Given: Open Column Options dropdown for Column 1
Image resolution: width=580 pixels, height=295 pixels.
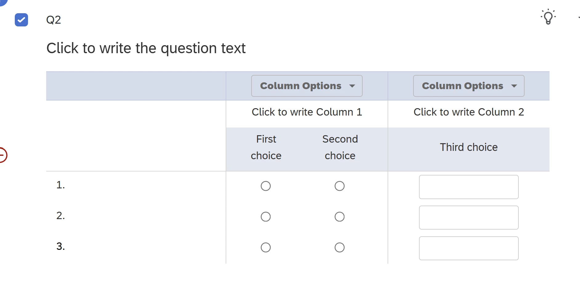Looking at the screenshot, I should point(307,86).
